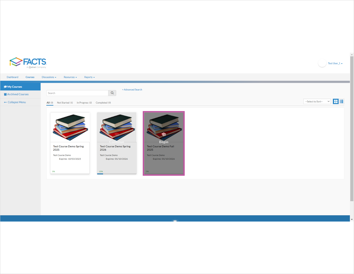Screen dimensions: 354x274
Task: Switch to the Courses tab
Action: [x=30, y=77]
